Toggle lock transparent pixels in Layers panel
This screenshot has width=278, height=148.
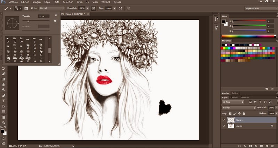[230, 113]
